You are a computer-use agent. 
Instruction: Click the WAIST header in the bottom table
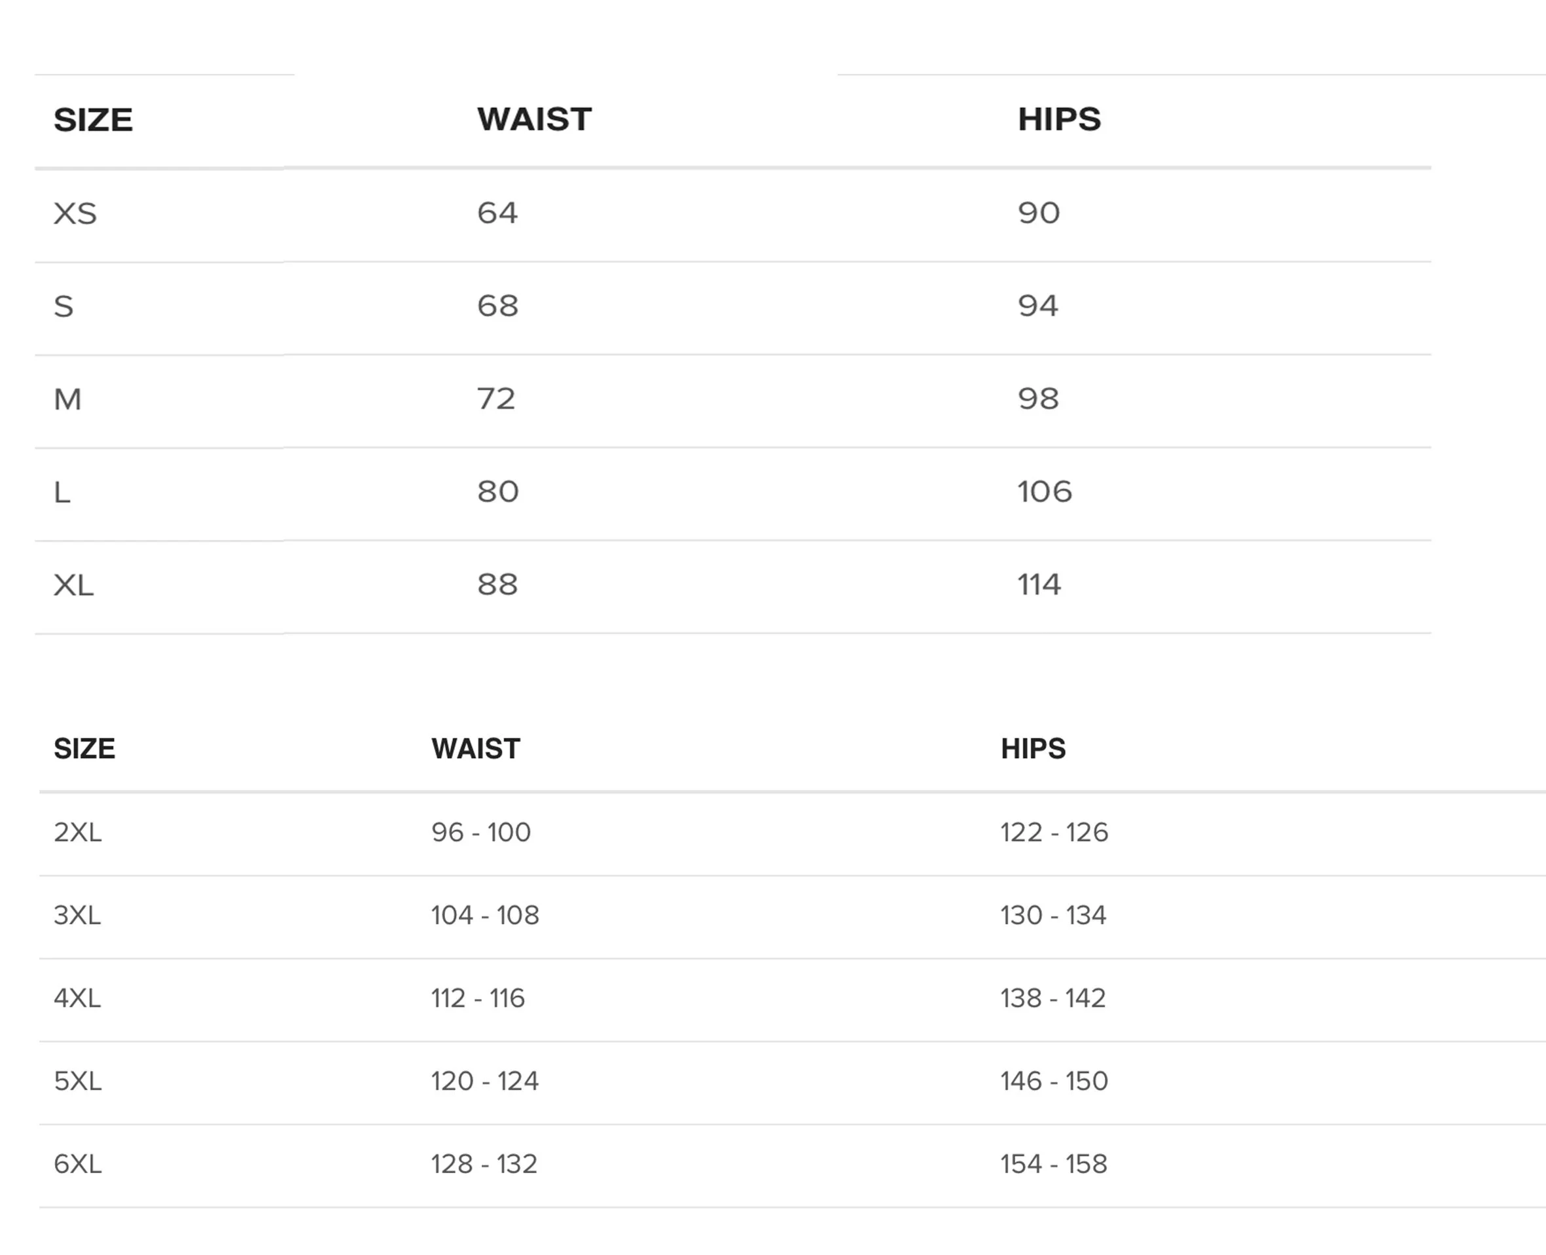pos(476,748)
